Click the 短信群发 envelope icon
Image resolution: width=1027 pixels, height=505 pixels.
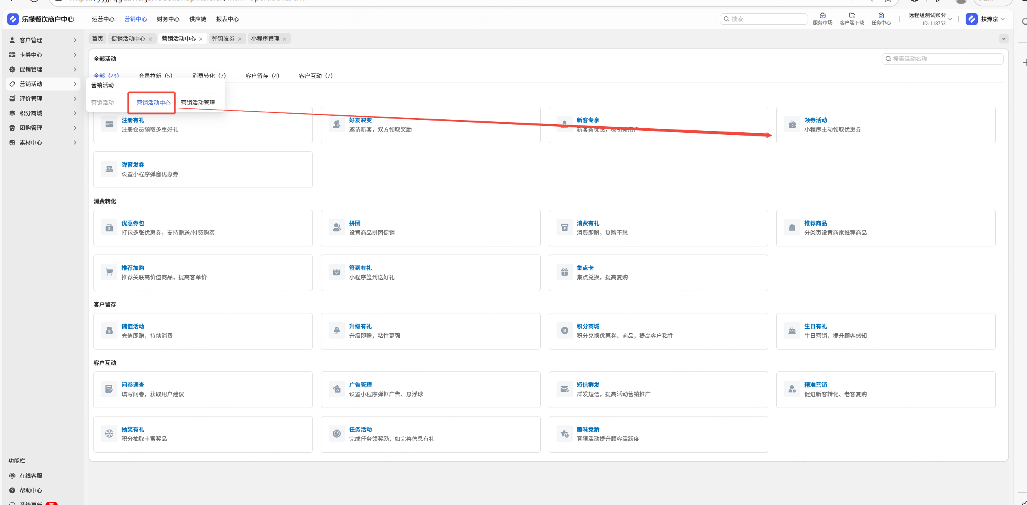[x=564, y=389]
